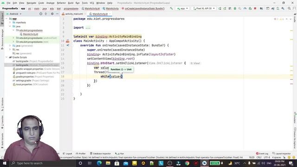The width and height of the screenshot is (297, 167).
Task: Open the Profiler tool window
Action: [x=81, y=154]
